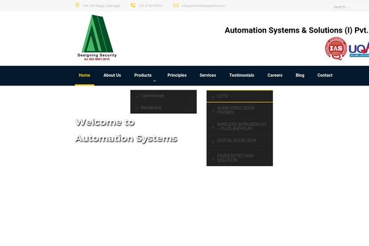Image resolution: width=369 pixels, height=246 pixels.
Task: Click the HAL 2nd Stage address text
Action: point(101,6)
